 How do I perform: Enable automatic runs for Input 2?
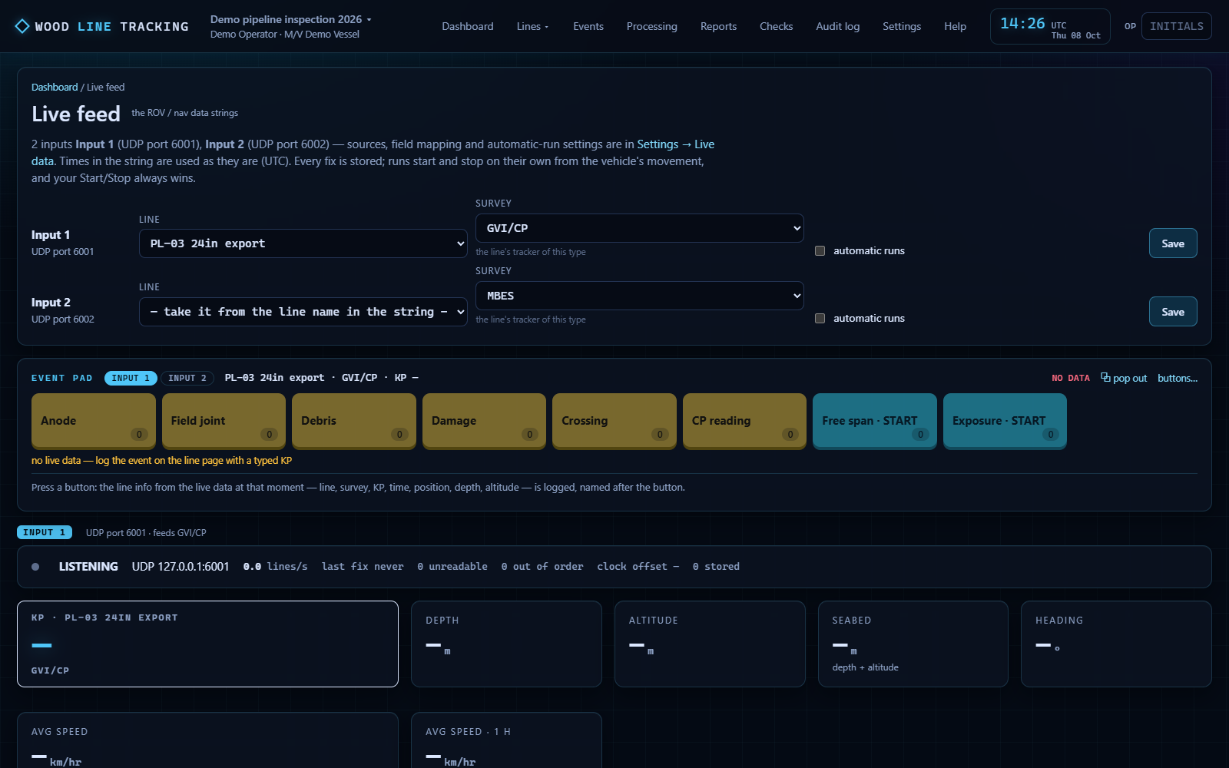(x=820, y=318)
